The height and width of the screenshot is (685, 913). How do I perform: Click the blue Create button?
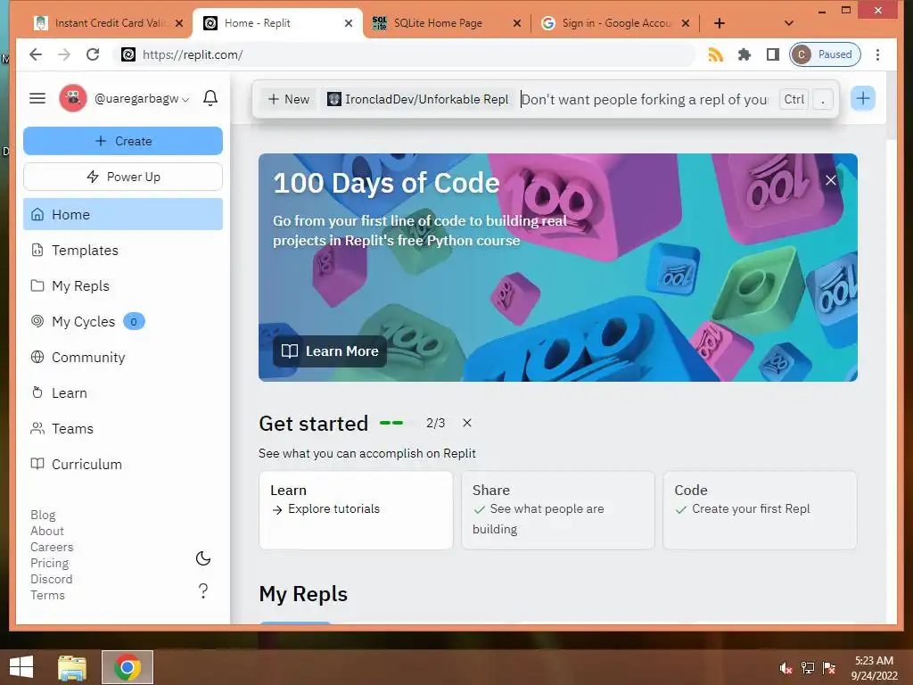point(123,141)
